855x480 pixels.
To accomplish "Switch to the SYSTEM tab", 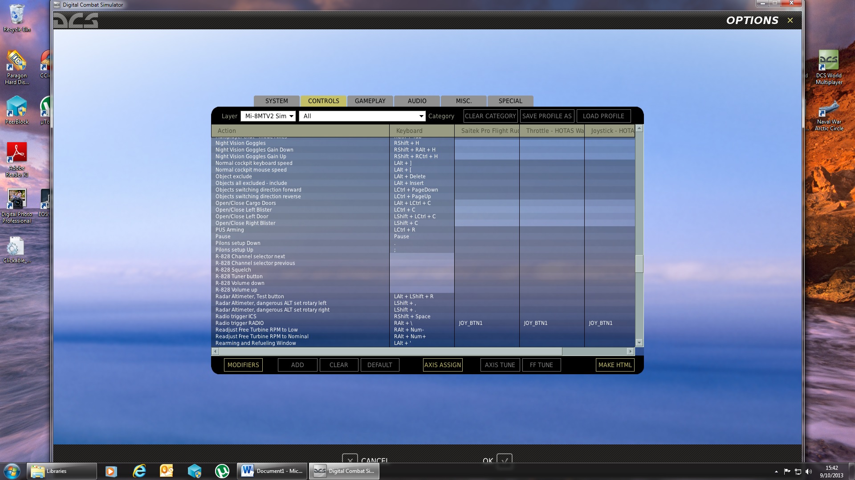I will click(277, 101).
